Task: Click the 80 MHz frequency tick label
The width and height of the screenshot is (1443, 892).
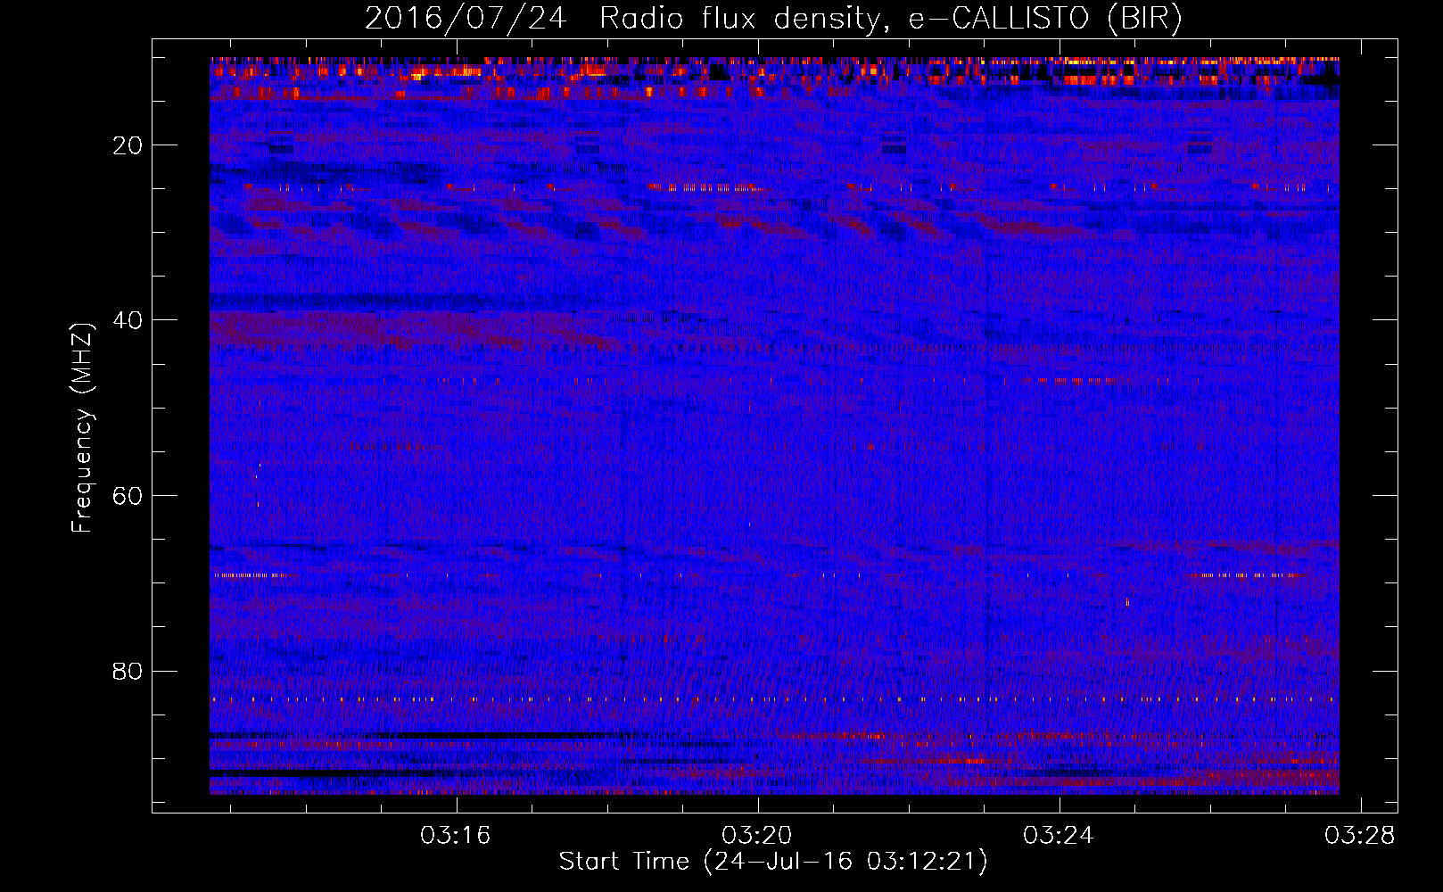Action: click(x=128, y=671)
